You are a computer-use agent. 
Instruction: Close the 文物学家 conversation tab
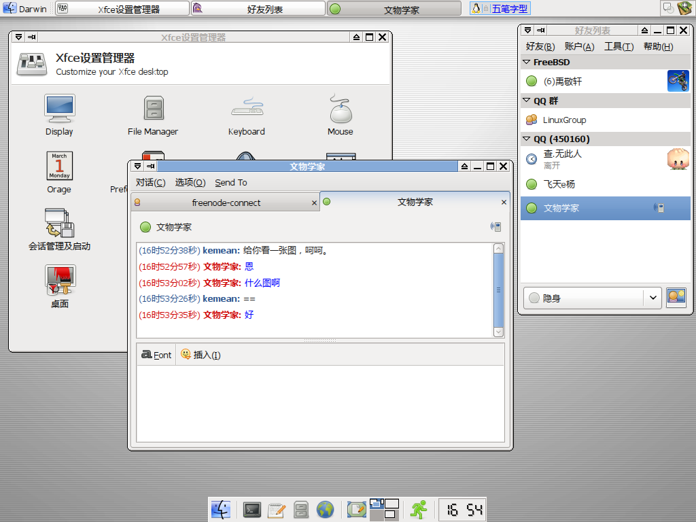pyautogui.click(x=504, y=202)
